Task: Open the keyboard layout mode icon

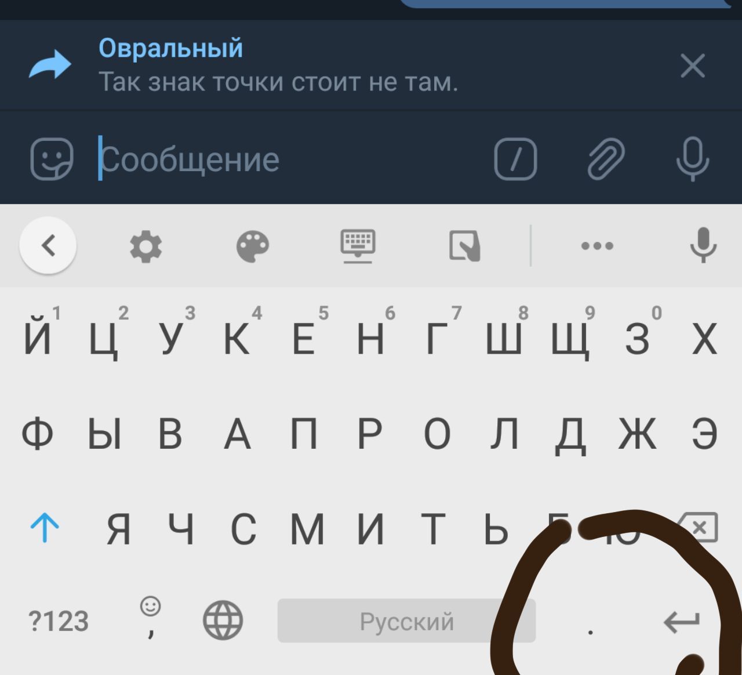Action: (358, 247)
